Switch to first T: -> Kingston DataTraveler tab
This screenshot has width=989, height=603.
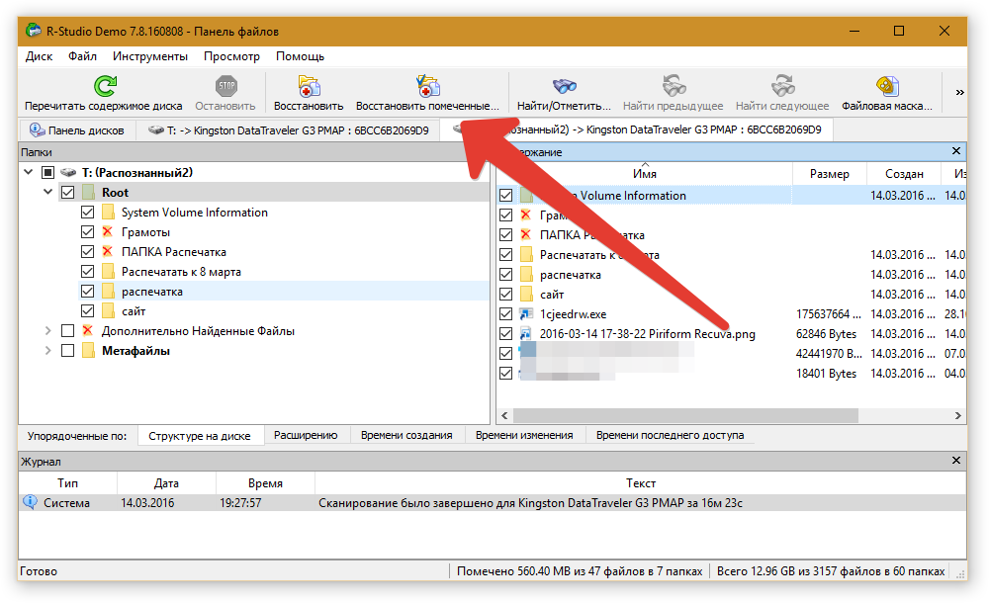point(288,129)
